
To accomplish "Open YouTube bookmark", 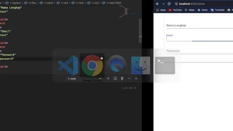I will (x=175, y=10).
